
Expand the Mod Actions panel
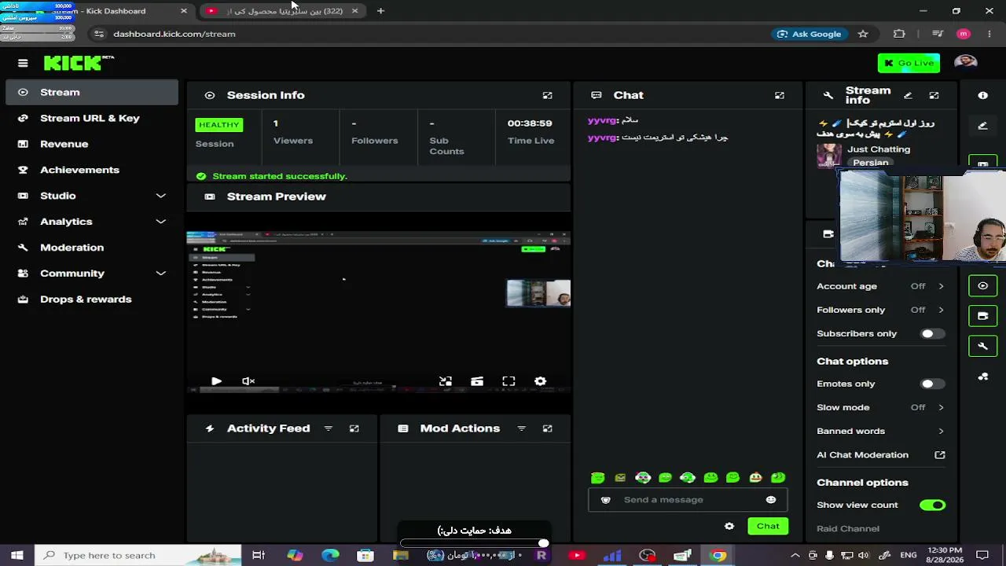pyautogui.click(x=548, y=428)
